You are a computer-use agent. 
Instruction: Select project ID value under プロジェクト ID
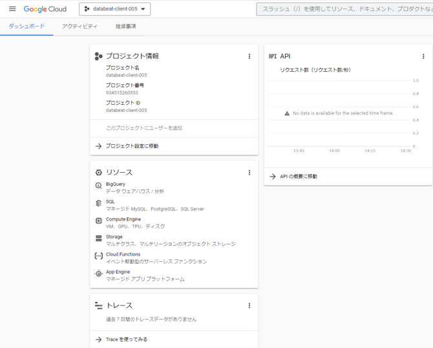[127, 111]
